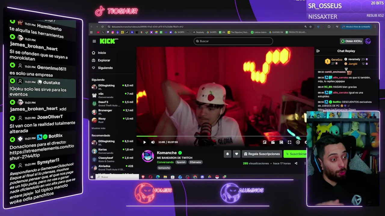Mute the video volume
The image size is (385, 216).
(153, 142)
